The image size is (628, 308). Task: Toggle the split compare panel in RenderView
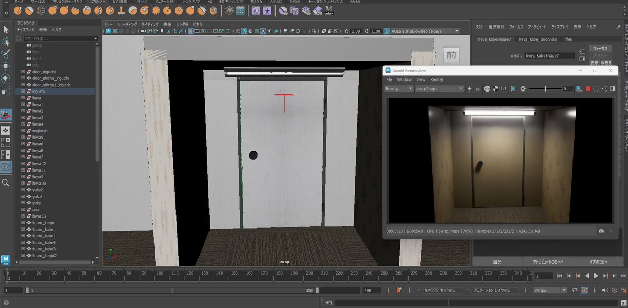[613, 88]
